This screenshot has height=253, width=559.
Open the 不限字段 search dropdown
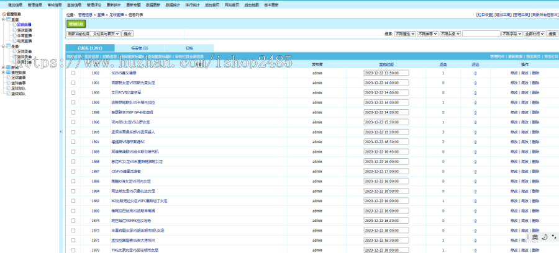[512, 34]
